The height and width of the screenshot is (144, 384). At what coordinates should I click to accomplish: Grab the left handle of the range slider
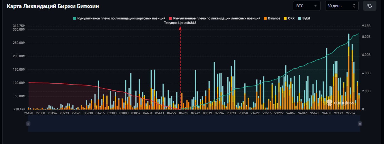click(x=28, y=124)
